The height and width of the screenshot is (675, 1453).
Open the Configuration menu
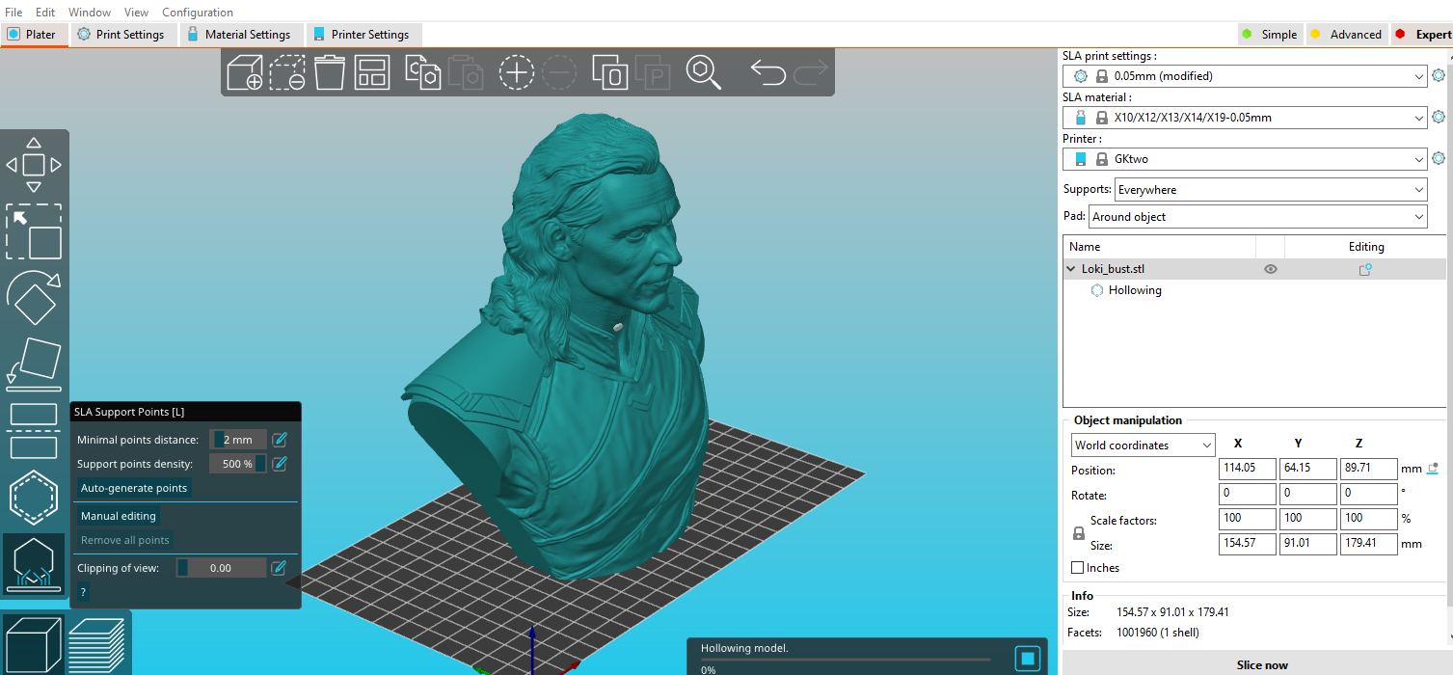tap(198, 13)
